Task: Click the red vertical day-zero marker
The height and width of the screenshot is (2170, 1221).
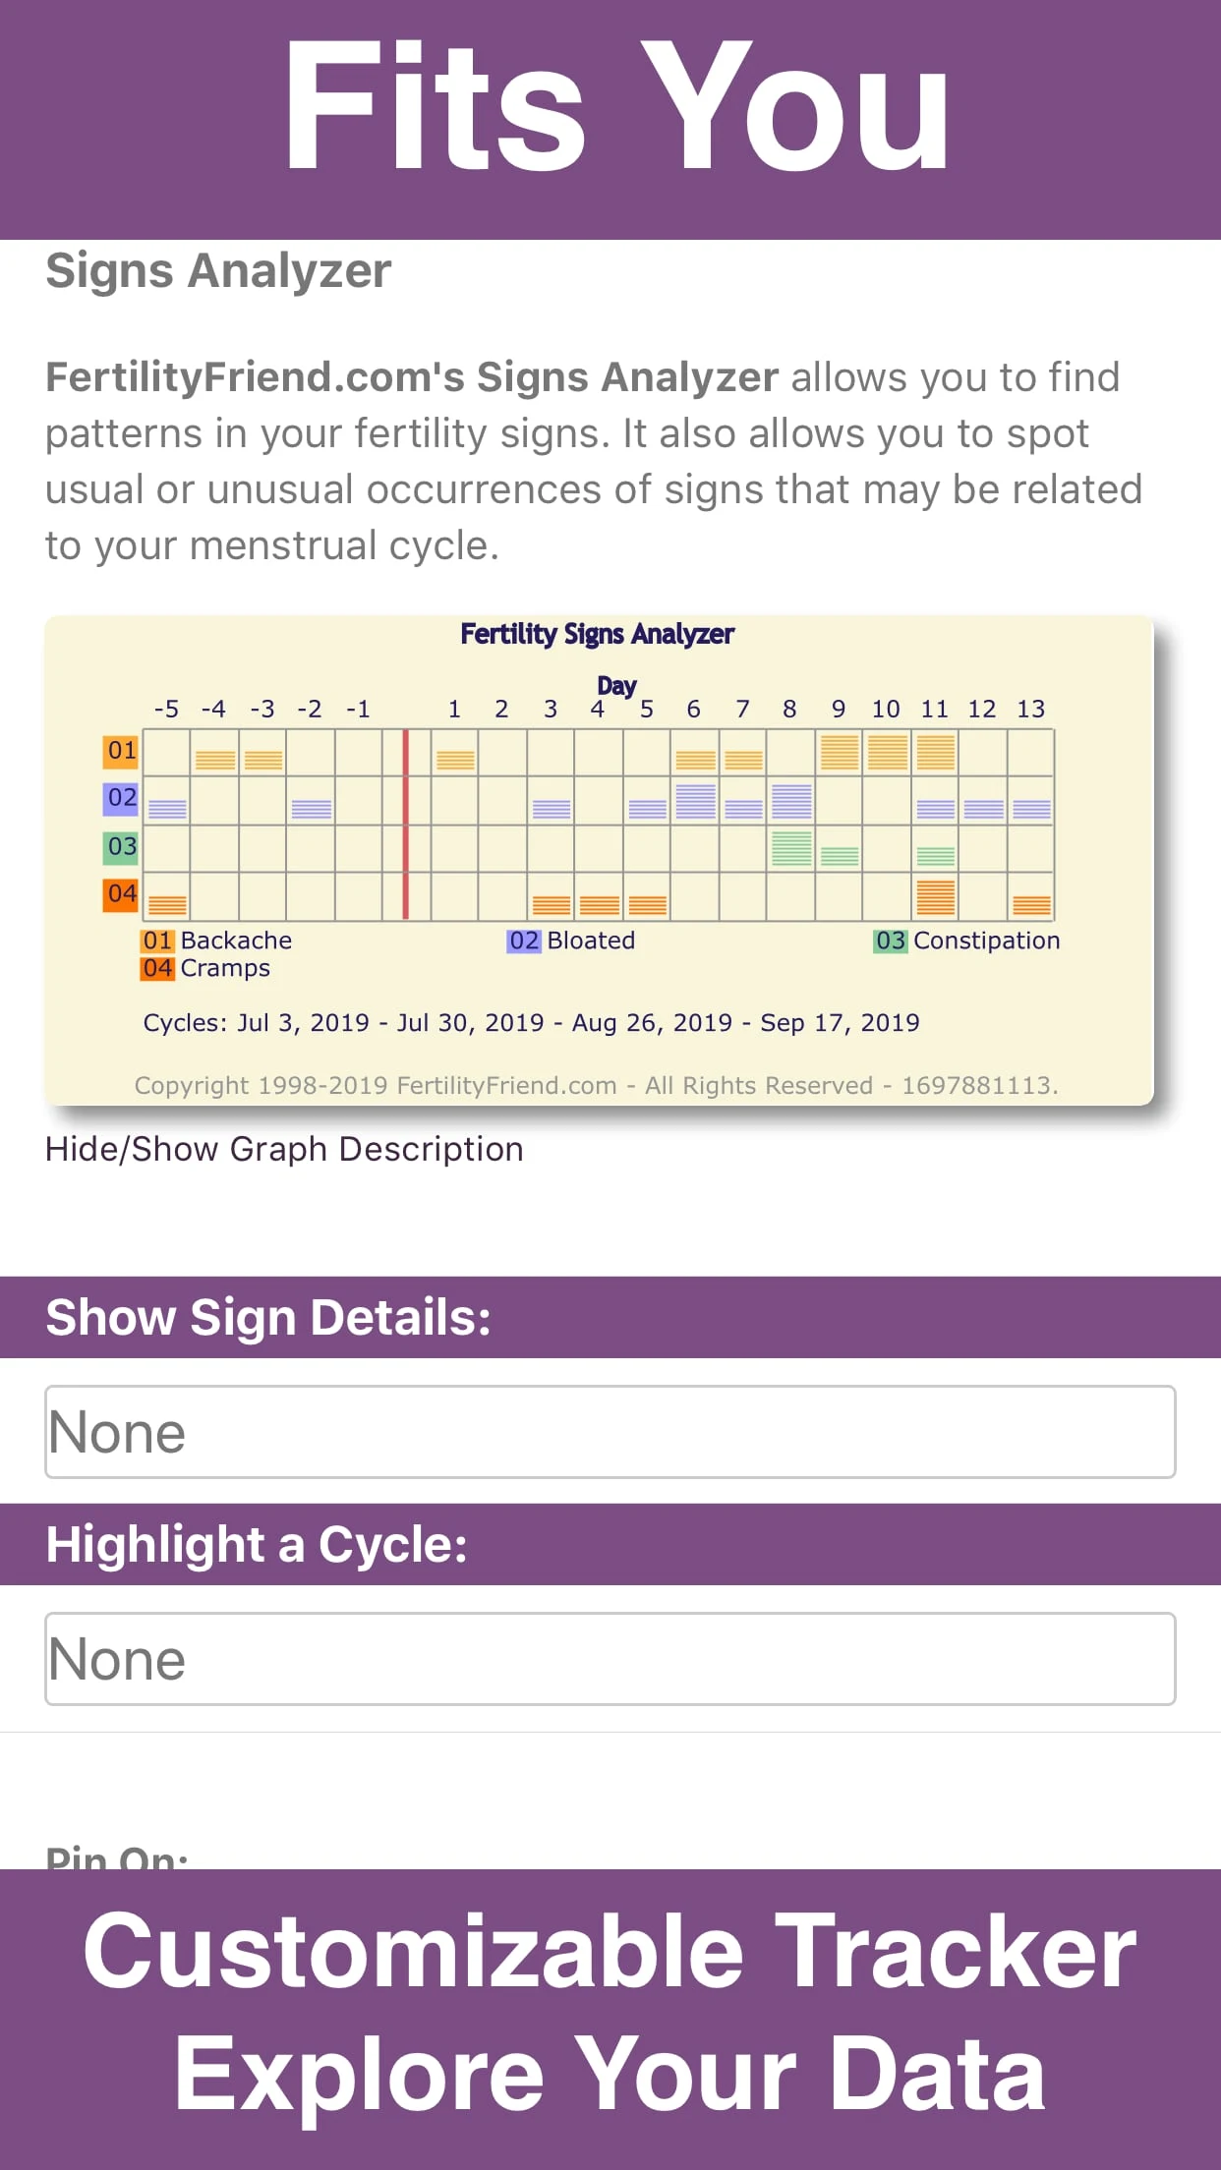Action: click(405, 824)
